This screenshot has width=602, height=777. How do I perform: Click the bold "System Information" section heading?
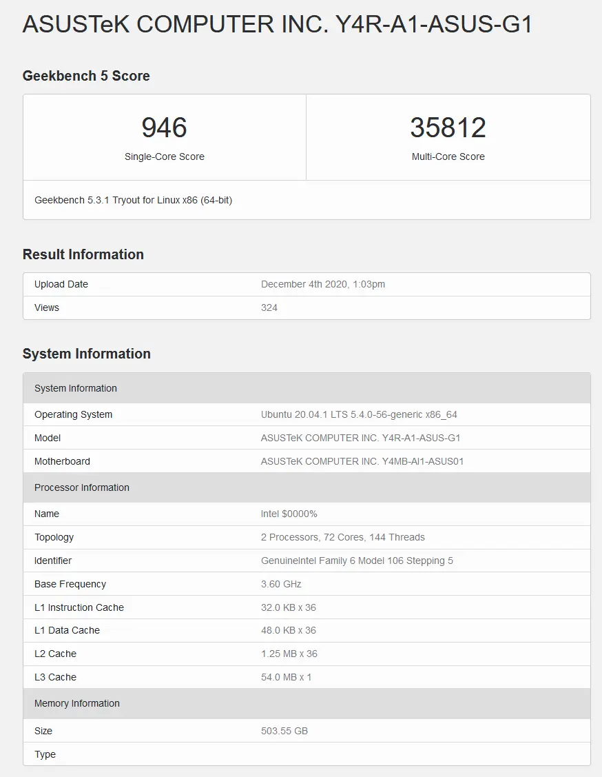[87, 354]
